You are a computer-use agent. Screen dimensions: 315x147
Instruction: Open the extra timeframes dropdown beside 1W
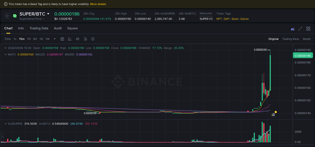pyautogui.click(x=54, y=39)
